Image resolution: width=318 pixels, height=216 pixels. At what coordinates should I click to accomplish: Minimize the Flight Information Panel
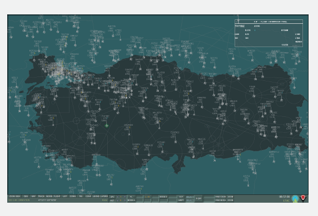[236, 22]
